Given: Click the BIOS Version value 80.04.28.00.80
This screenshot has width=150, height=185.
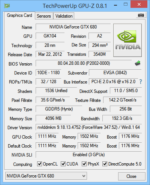Looking at the screenshot, I should pos(84,63).
